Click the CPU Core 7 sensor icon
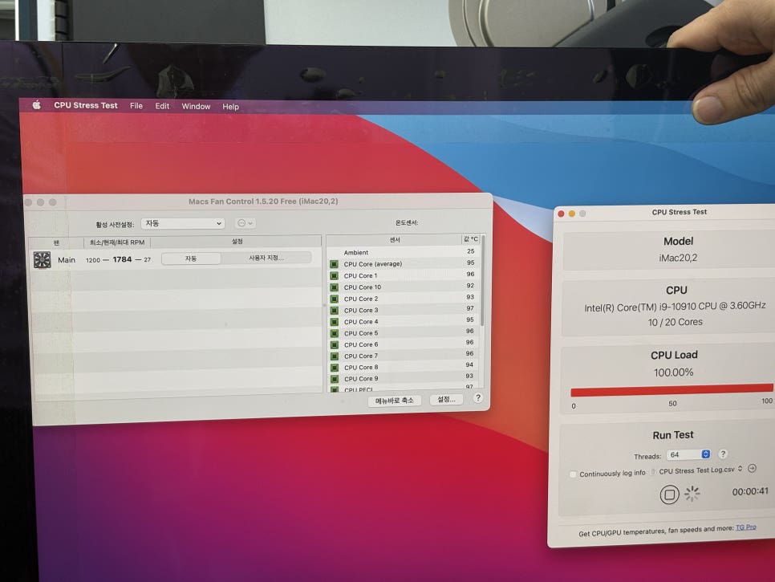The height and width of the screenshot is (582, 775). tap(334, 356)
